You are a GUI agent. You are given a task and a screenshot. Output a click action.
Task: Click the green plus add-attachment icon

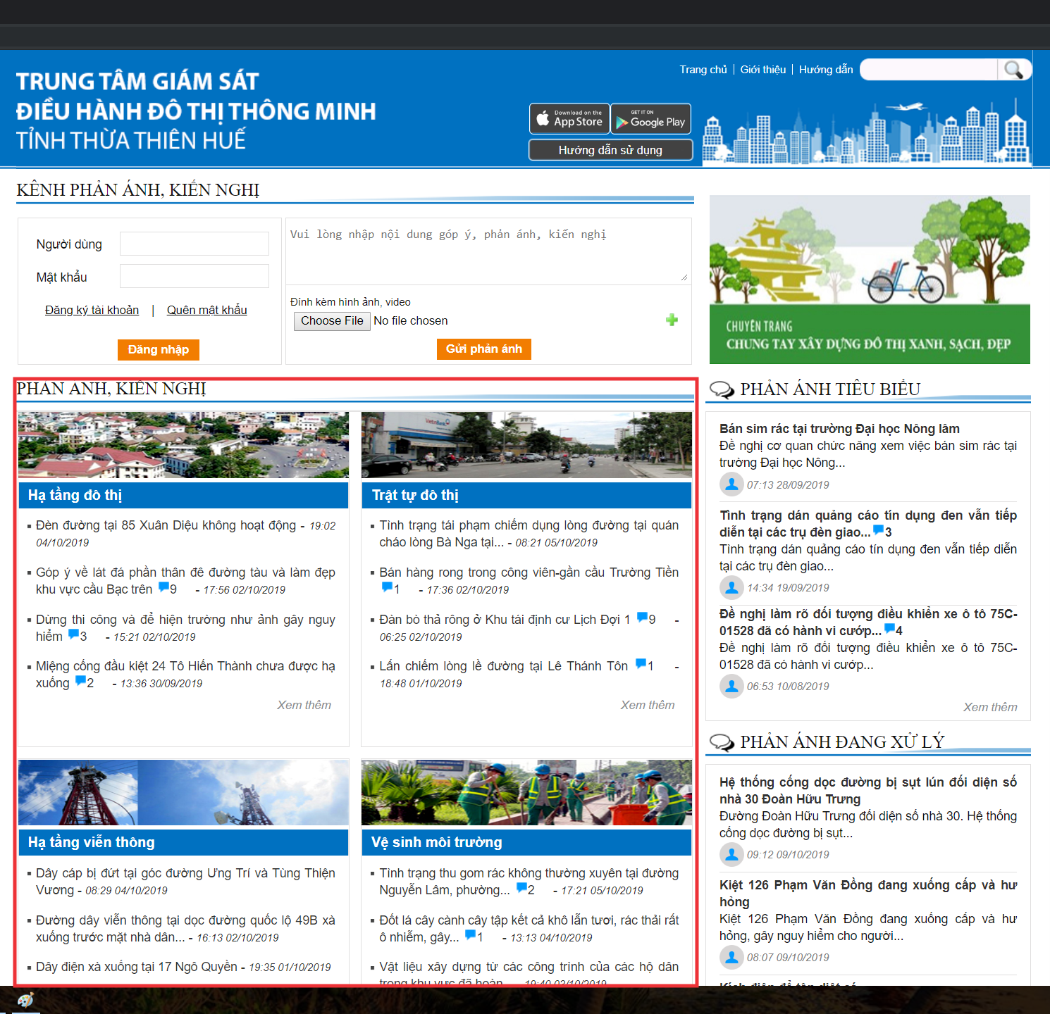click(672, 320)
